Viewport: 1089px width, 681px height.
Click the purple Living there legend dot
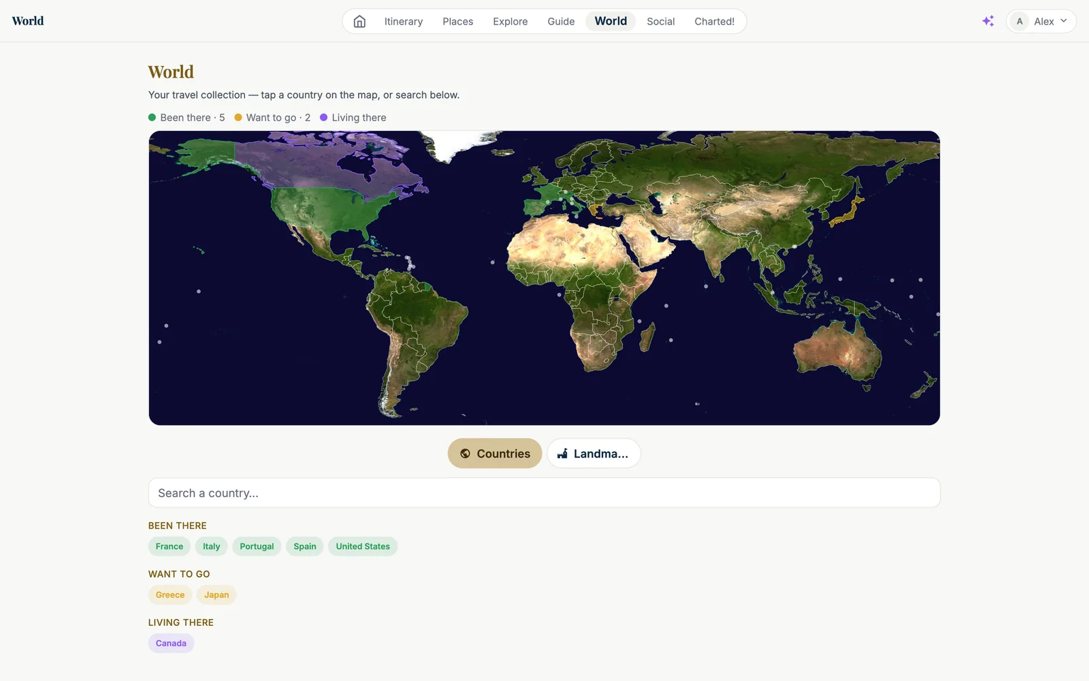click(x=324, y=117)
